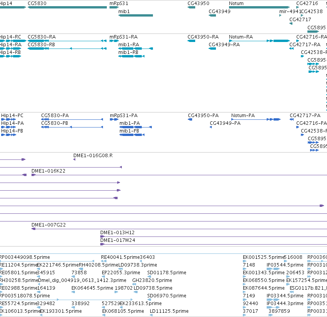Click the CG43950 gene label
The width and height of the screenshot is (327, 317).
point(198,3)
